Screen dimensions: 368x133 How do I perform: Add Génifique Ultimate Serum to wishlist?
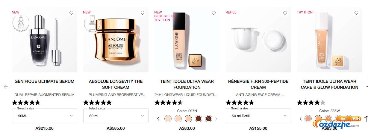[x=71, y=13]
